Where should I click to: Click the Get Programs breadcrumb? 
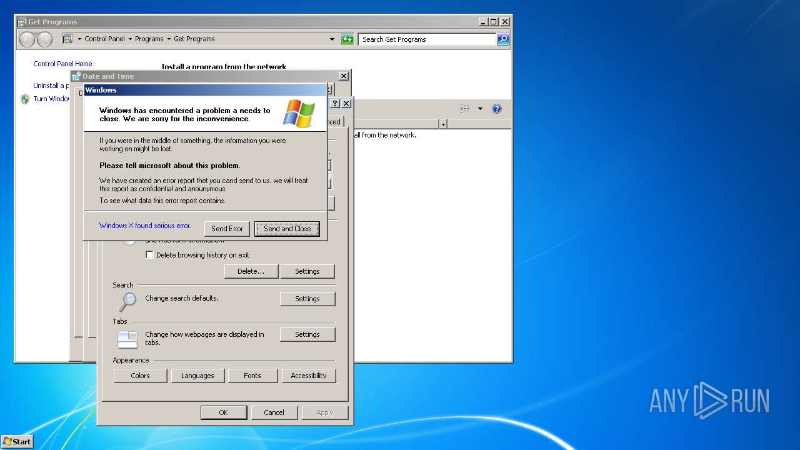tap(194, 39)
